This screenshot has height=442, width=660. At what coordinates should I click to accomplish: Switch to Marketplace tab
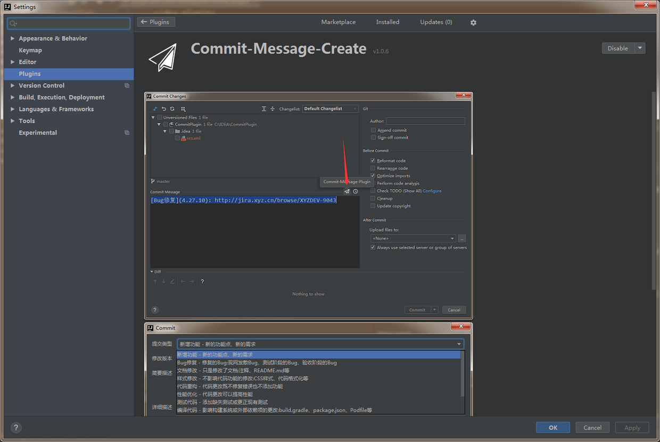click(339, 22)
